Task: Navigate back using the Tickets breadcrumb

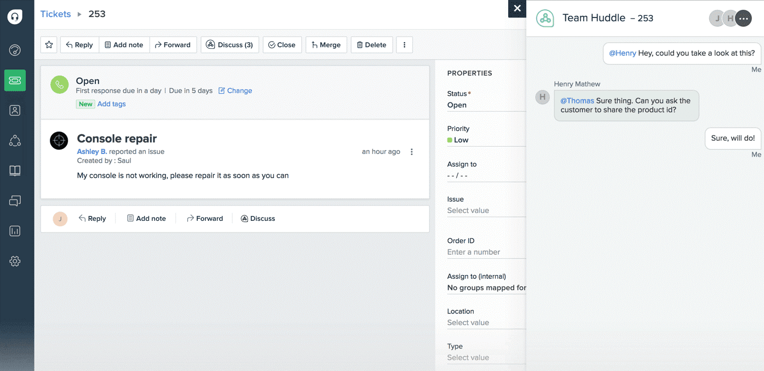Action: coord(55,14)
